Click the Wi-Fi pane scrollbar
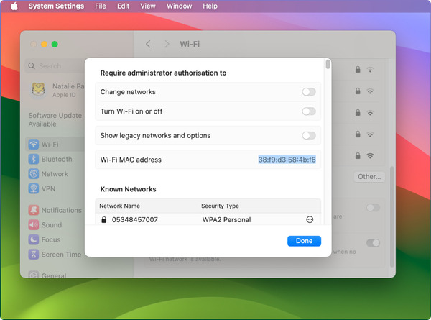431x320 pixels. click(x=392, y=216)
